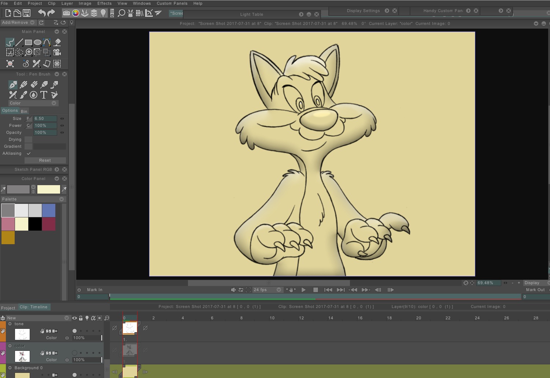Viewport: 550px width, 378px height.
Task: Redo the last action
Action: coord(51,13)
